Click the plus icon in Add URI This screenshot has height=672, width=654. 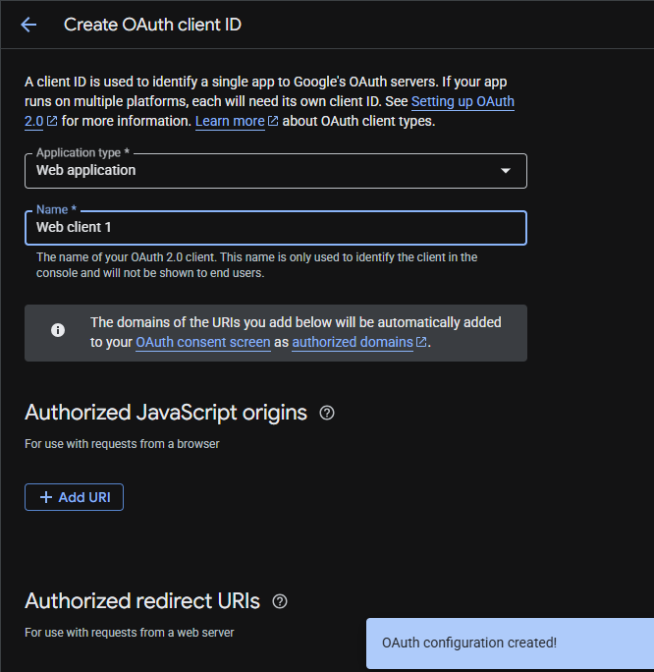tap(46, 497)
